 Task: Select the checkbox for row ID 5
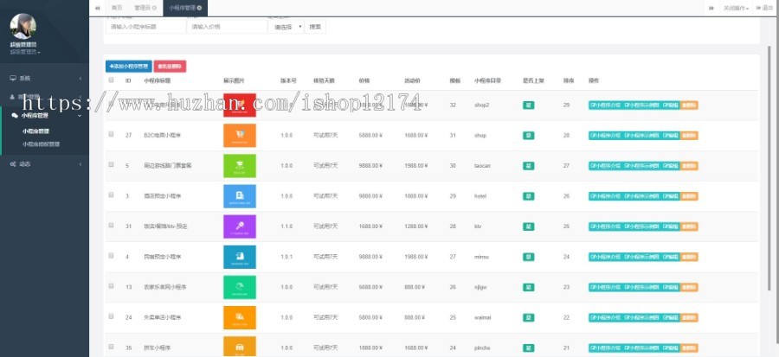111,165
